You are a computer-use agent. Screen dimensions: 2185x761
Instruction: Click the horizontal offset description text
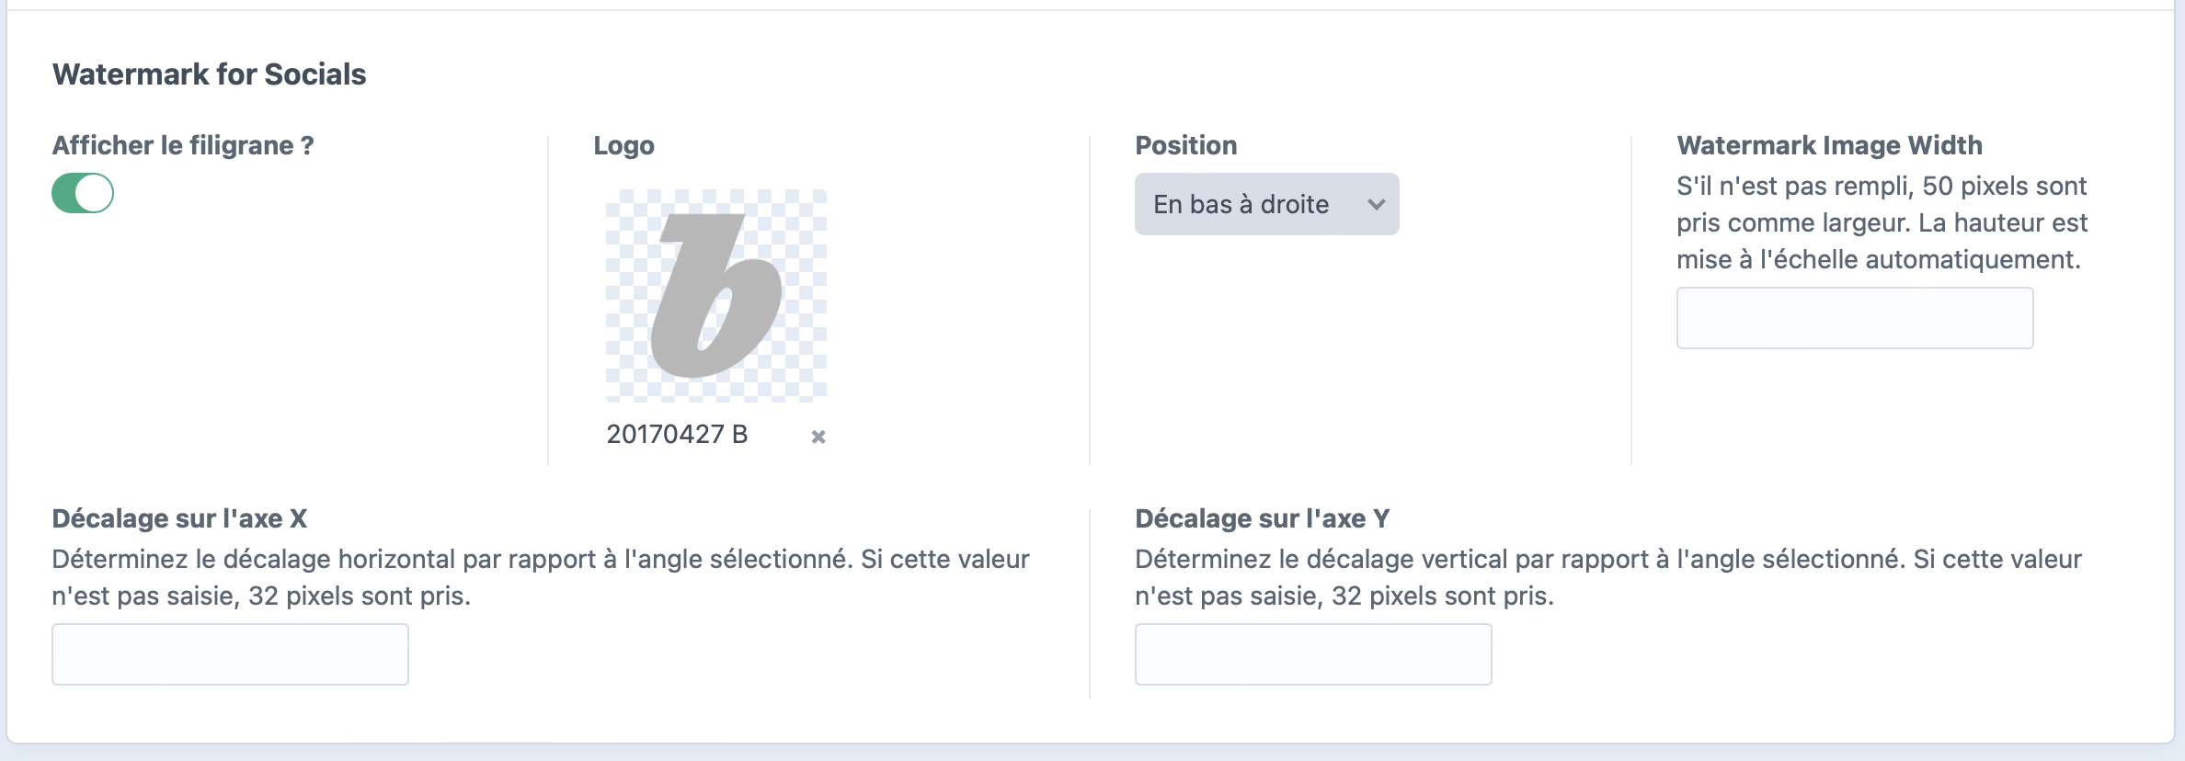click(541, 577)
